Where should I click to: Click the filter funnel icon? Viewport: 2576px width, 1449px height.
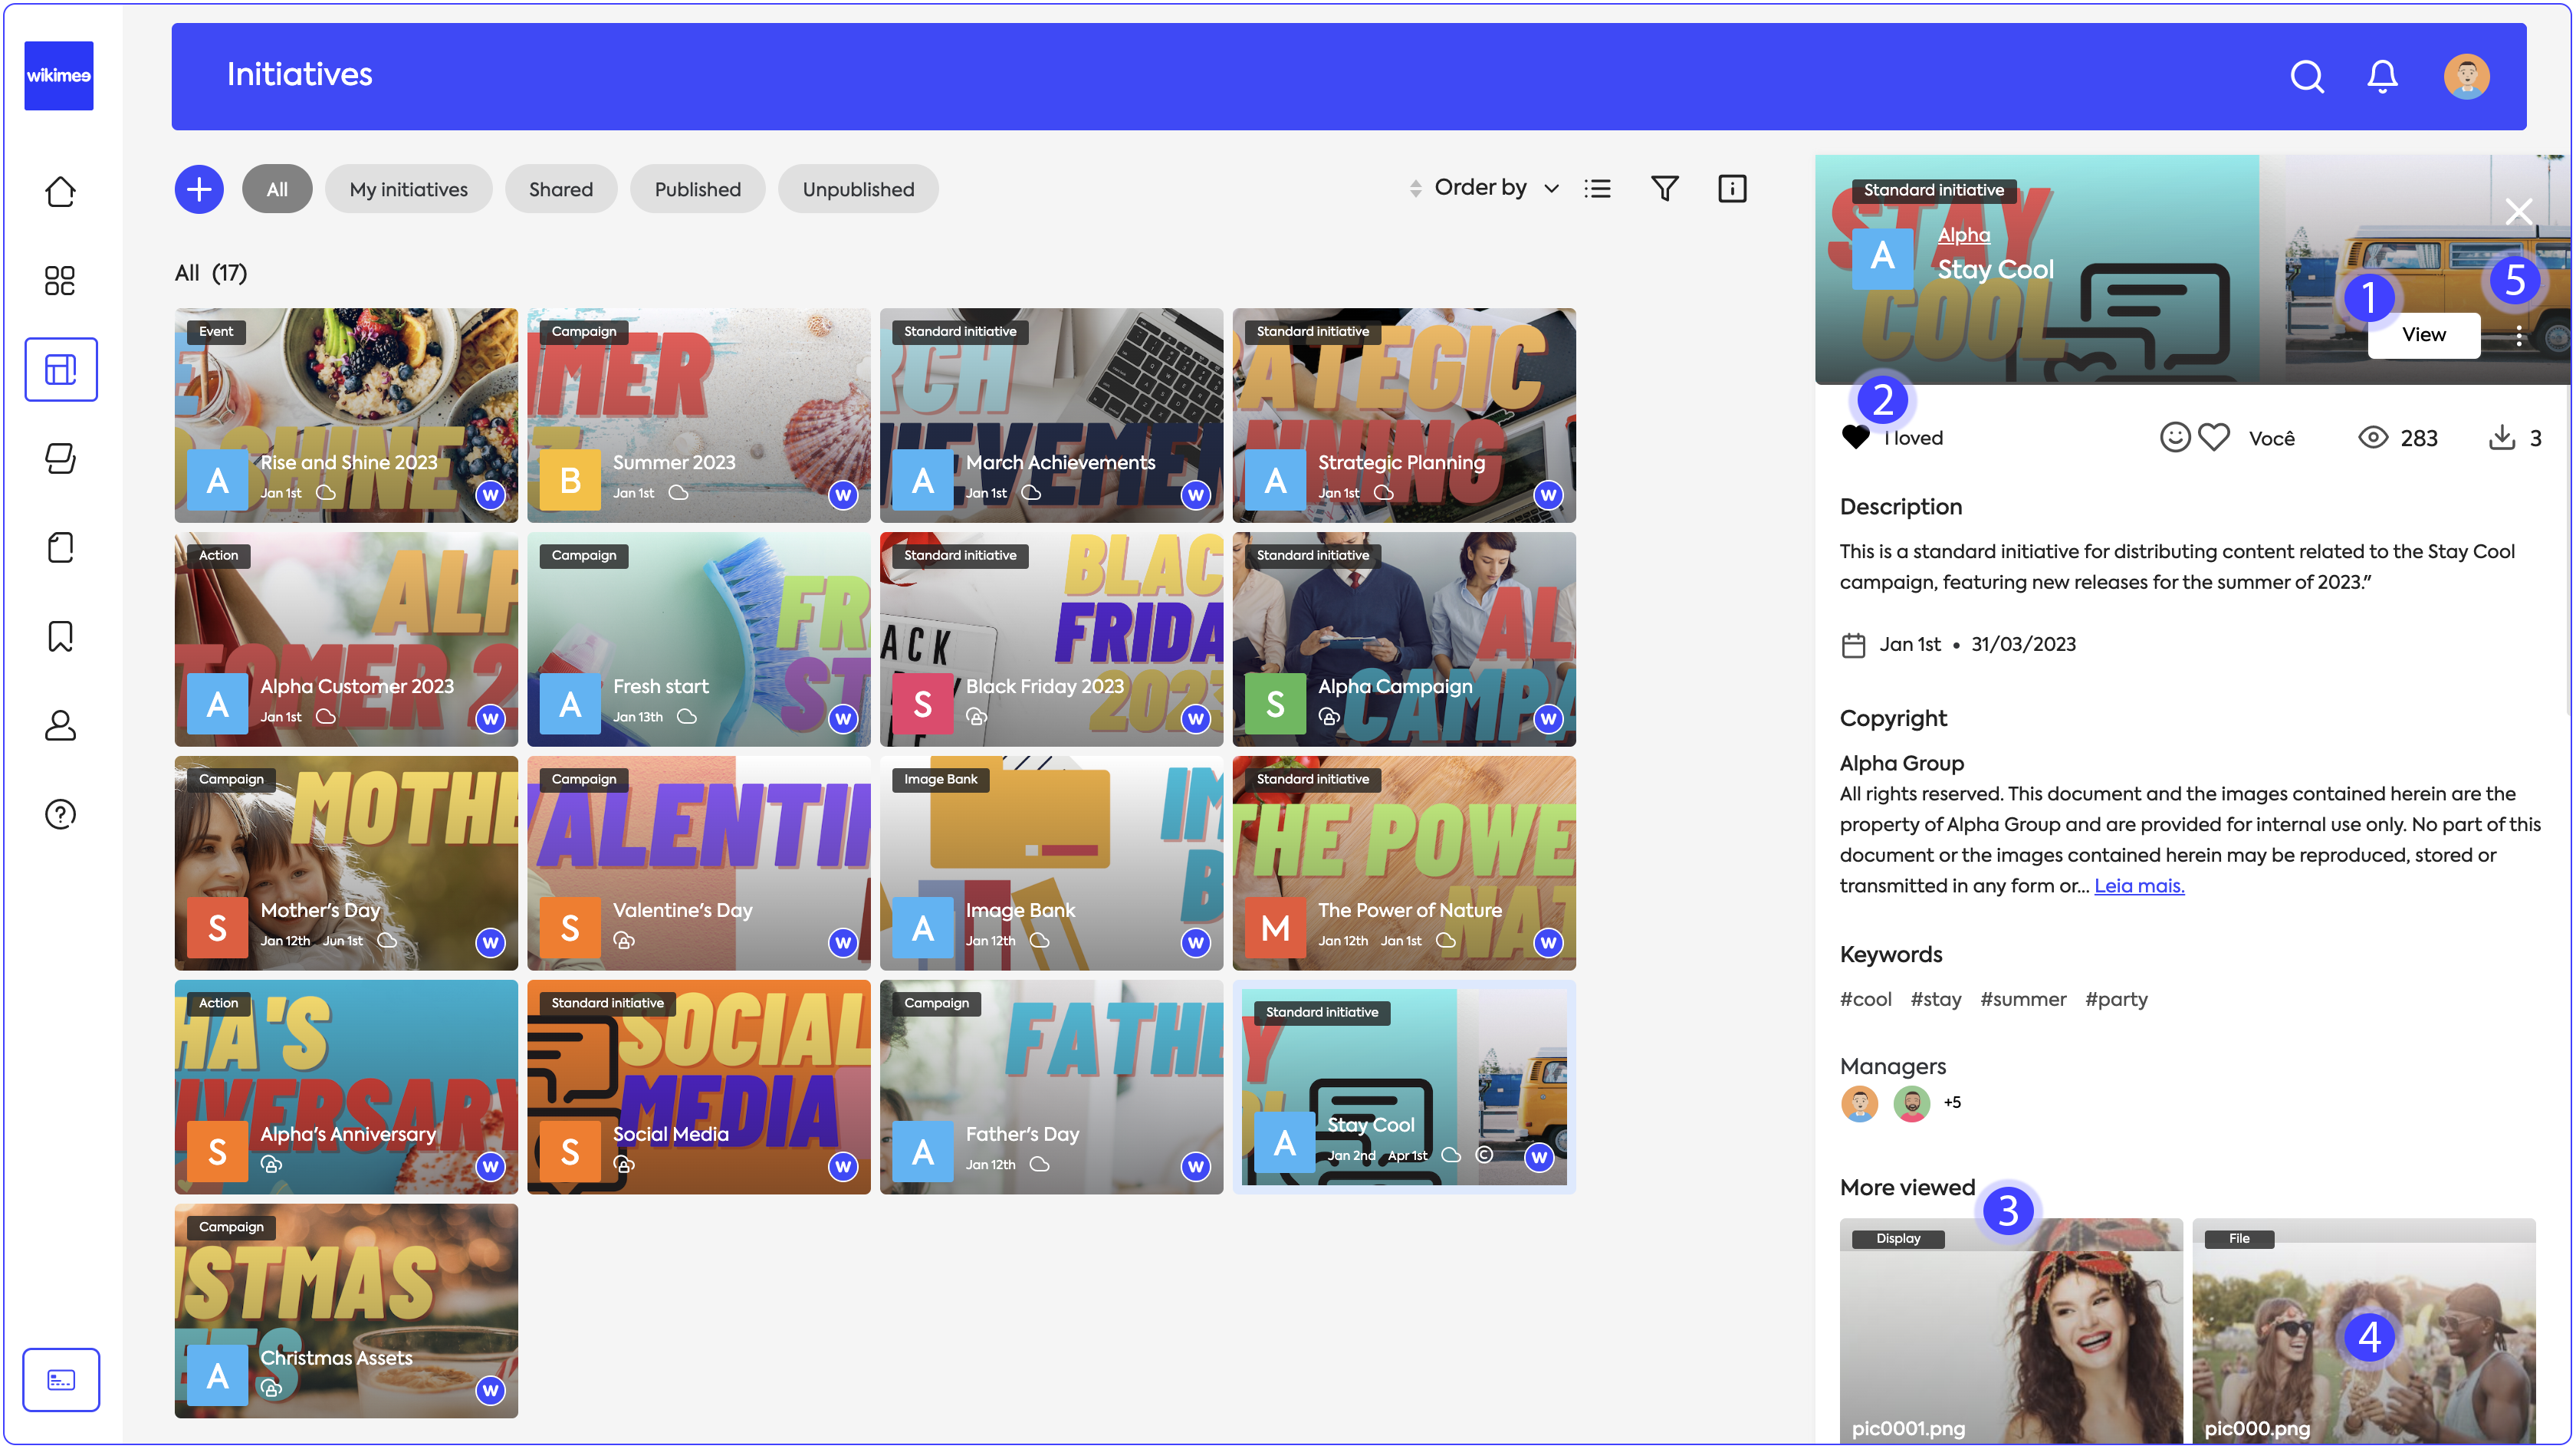1664,188
